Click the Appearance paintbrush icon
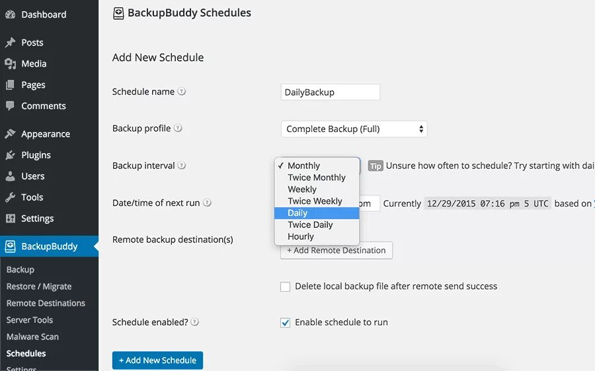 pyautogui.click(x=10, y=133)
